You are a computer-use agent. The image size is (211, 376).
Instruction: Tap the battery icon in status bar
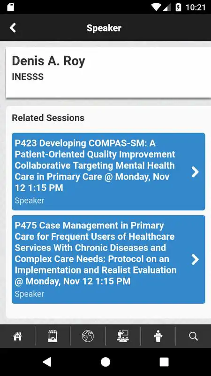pos(178,7)
